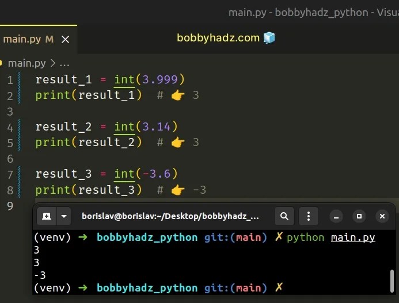Click int function on line 1
The image size is (399, 303).
pyautogui.click(x=124, y=79)
